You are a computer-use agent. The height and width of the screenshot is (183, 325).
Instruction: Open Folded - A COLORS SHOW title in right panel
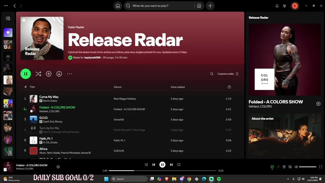coord(276,102)
